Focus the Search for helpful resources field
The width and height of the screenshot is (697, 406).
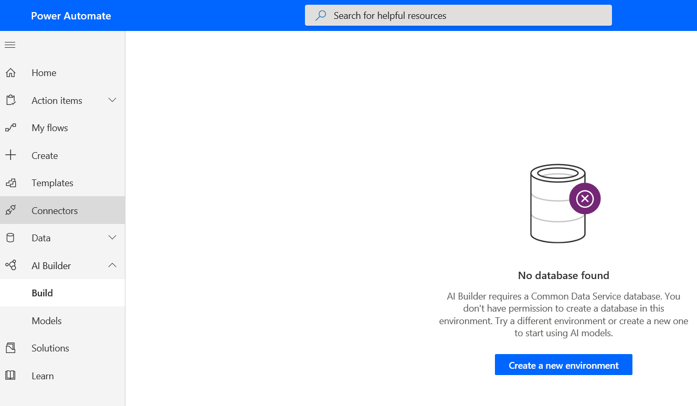point(458,15)
